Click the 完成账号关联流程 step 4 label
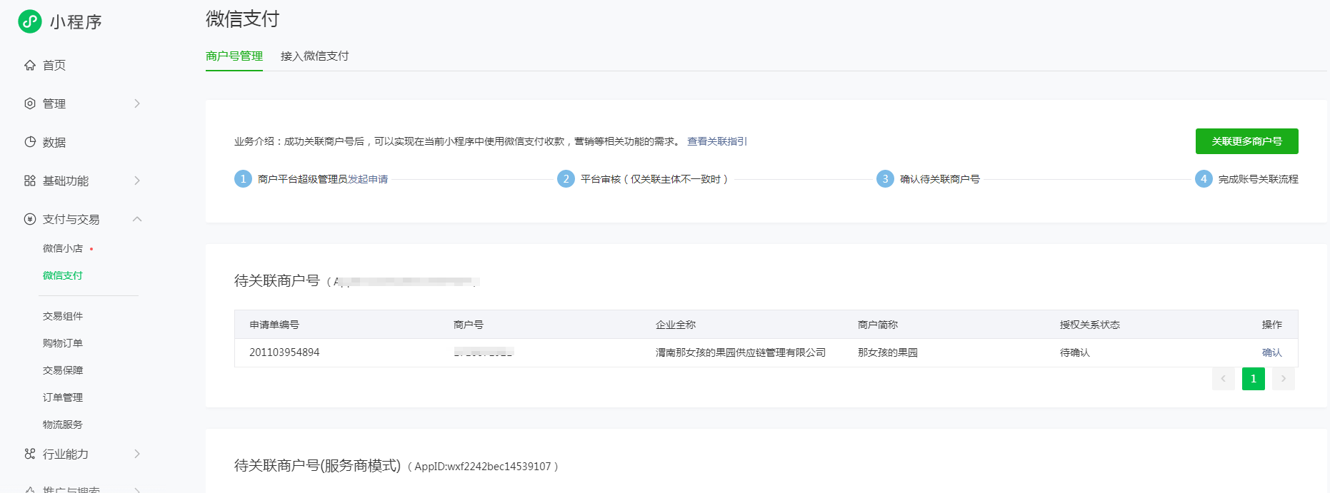Viewport: 1330px width, 493px height. pyautogui.click(x=1259, y=179)
